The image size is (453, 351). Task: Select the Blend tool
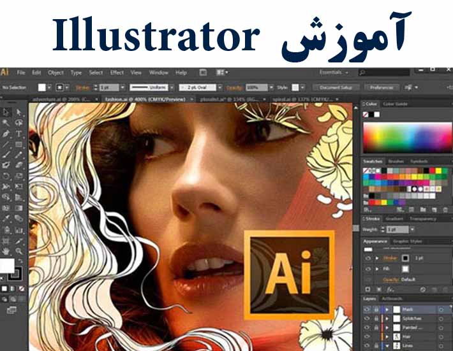pyautogui.click(x=19, y=218)
